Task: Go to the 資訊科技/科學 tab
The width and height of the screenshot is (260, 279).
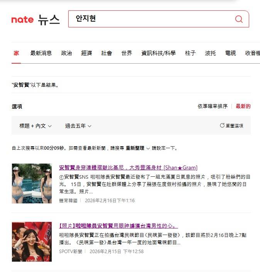Action: pos(159,53)
